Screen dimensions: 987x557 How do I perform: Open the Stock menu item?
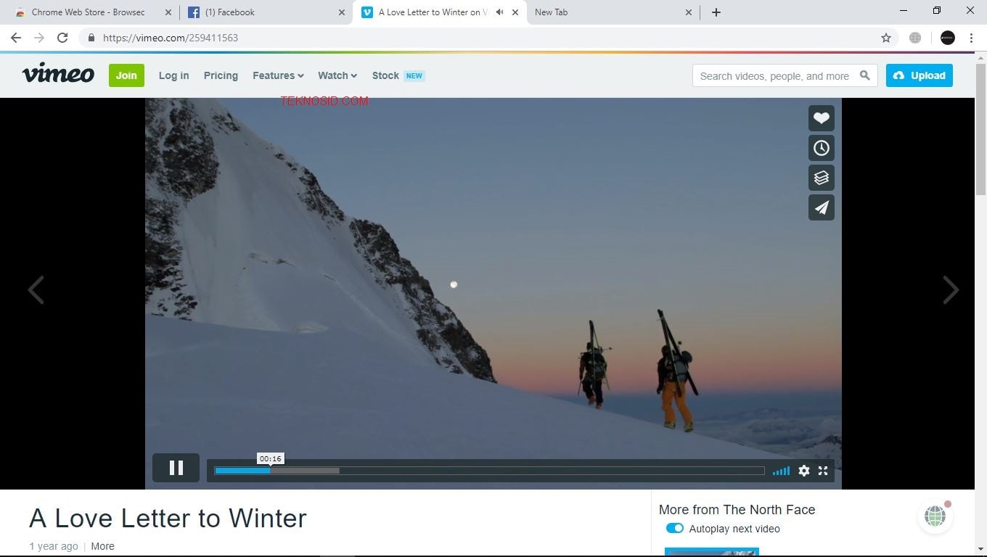click(x=398, y=75)
